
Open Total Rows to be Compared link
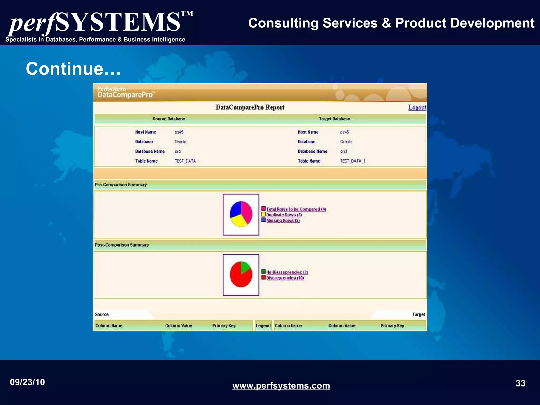click(296, 209)
